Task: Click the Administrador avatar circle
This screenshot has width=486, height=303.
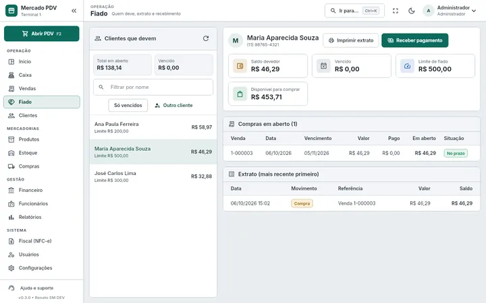Action: point(429,11)
